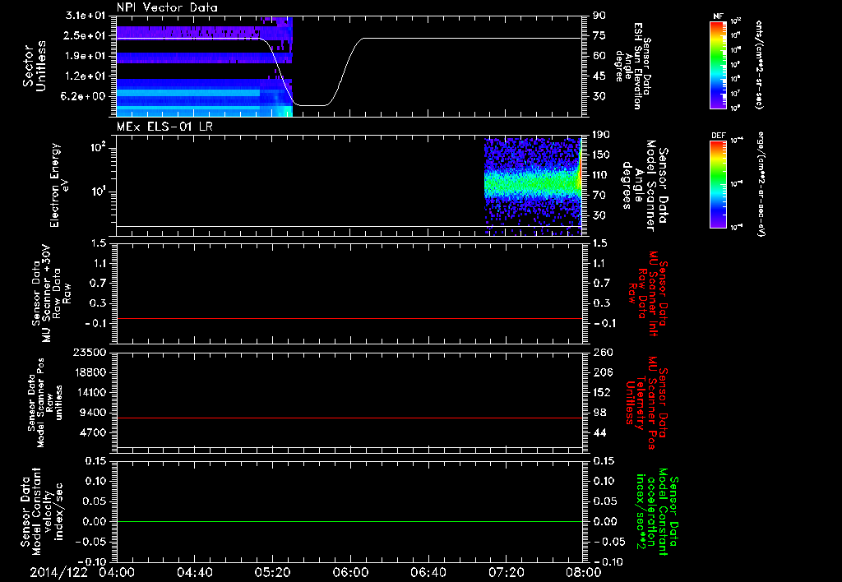The height and width of the screenshot is (582, 842).
Task: Click the green Model Constant acceleration title
Action: (x=657, y=511)
